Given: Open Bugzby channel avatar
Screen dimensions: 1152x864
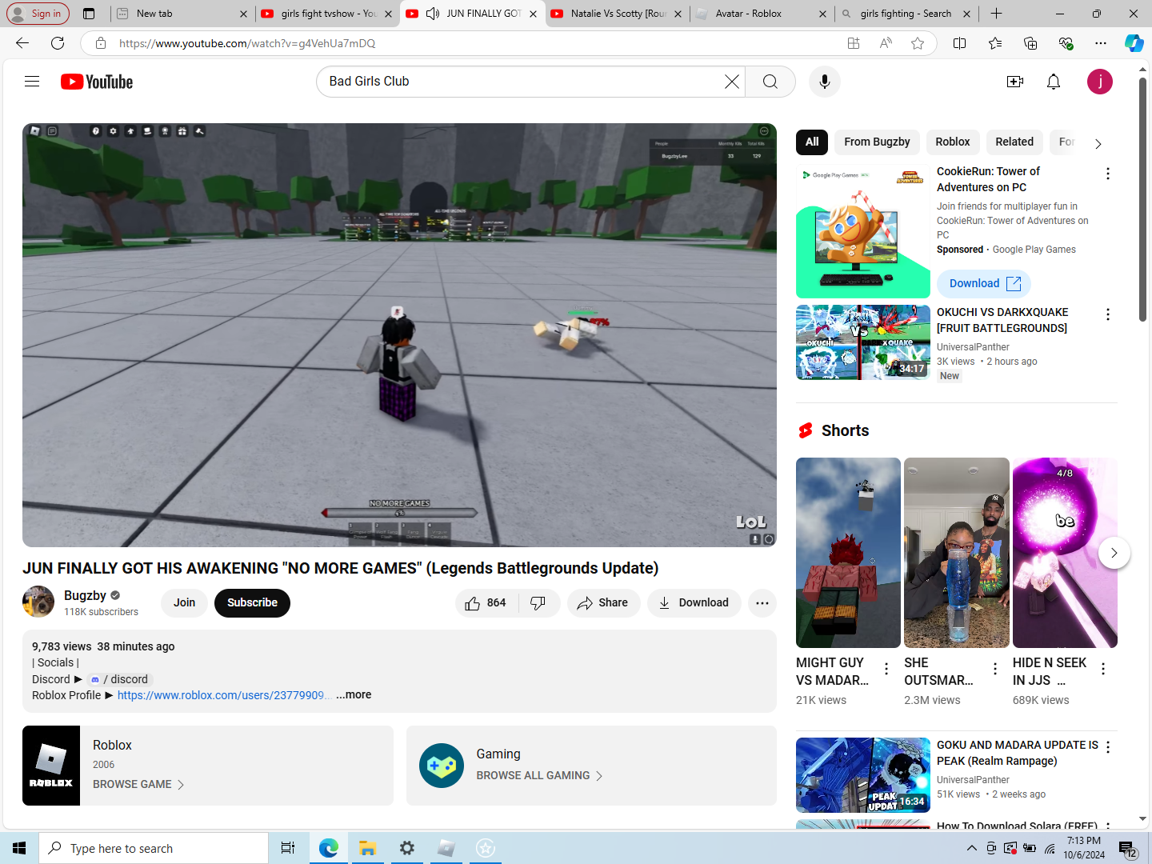Looking at the screenshot, I should tap(38, 602).
